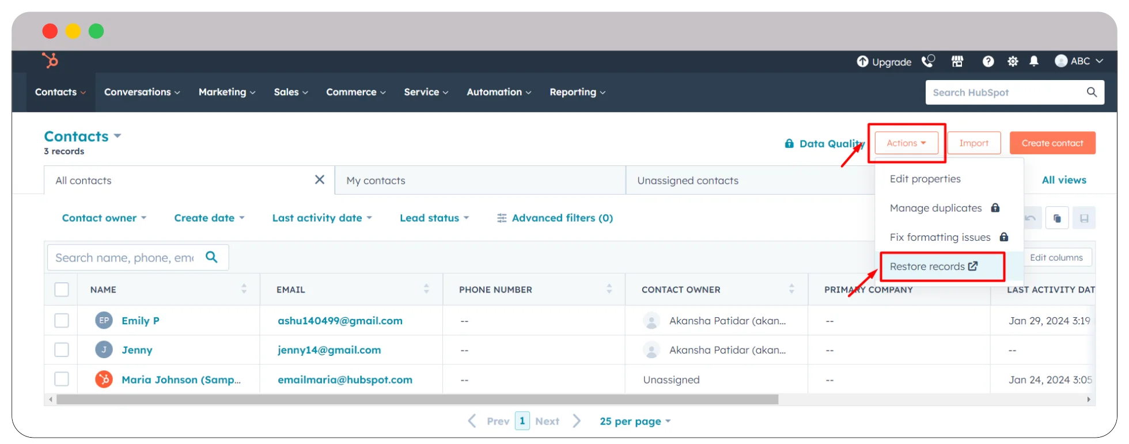Open the All views link

coord(1064,180)
